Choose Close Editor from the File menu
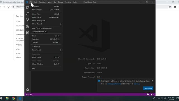Screen dimensions: 179x101 [x=46, y=58]
